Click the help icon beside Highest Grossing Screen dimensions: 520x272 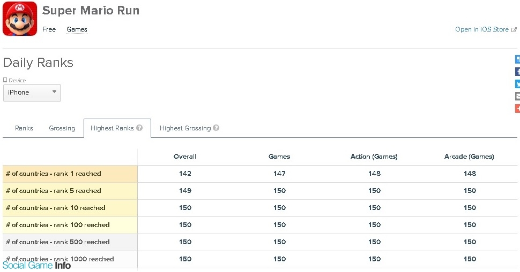click(x=216, y=128)
